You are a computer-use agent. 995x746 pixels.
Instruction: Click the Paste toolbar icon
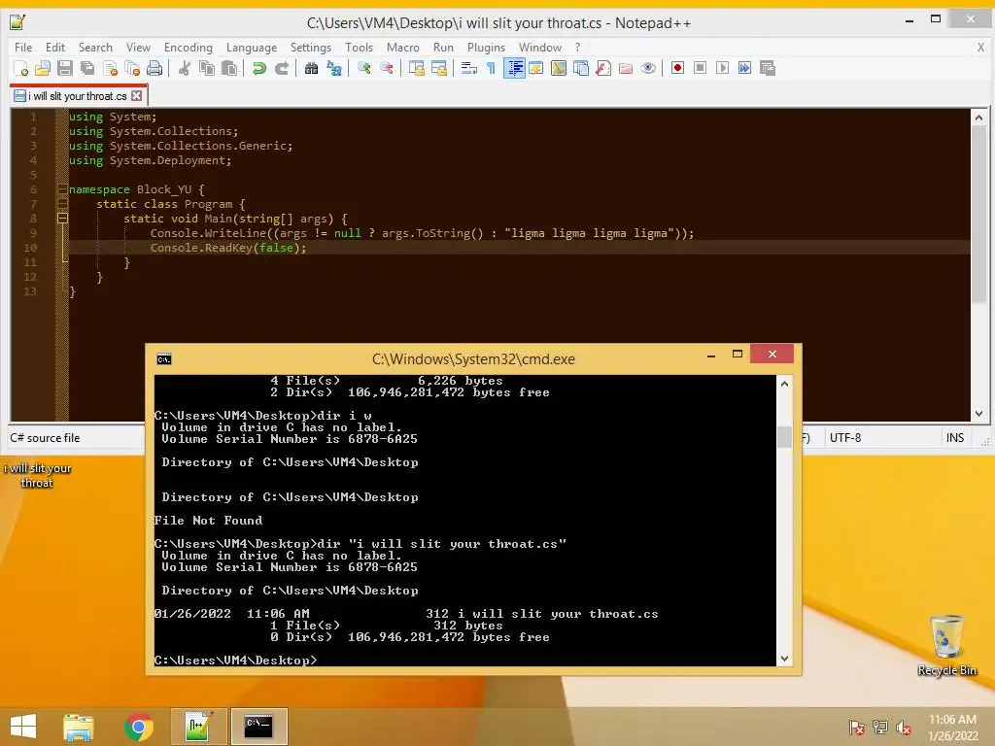229,68
